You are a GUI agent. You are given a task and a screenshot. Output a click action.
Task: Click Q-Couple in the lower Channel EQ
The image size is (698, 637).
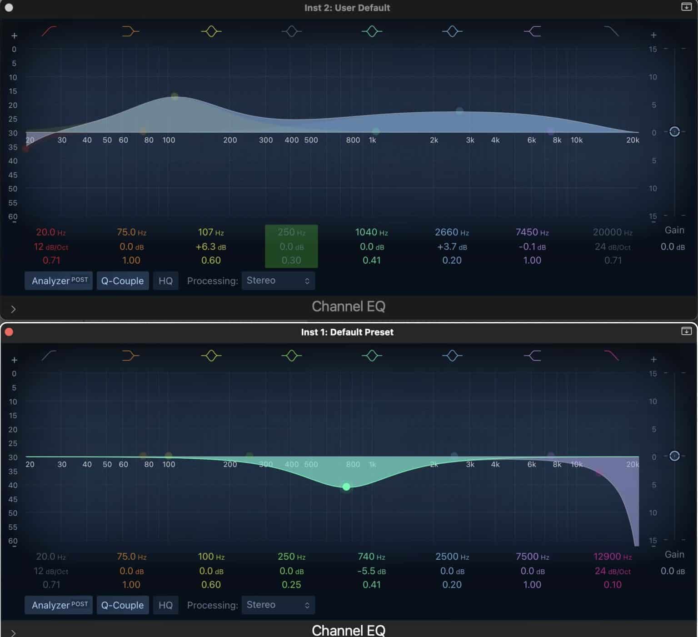122,605
